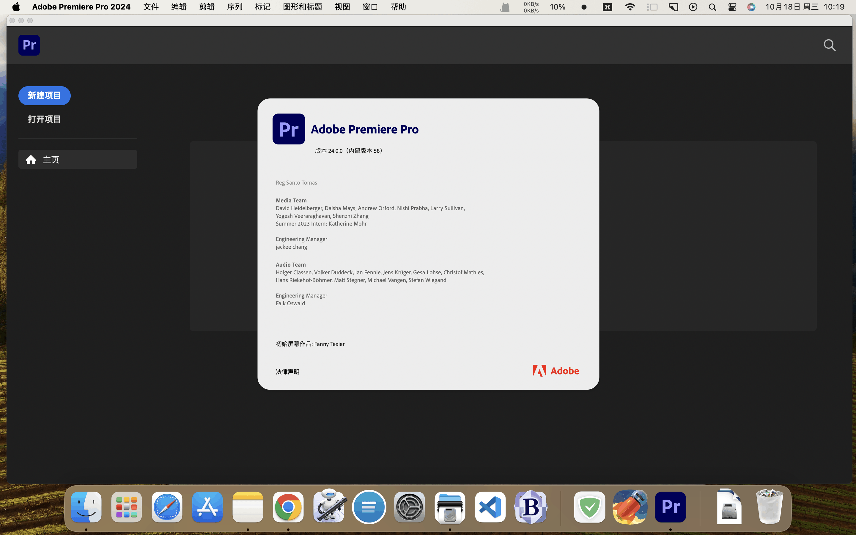Open the search magnifier in Premiere header
Screen dimensions: 856x535
tap(830, 45)
